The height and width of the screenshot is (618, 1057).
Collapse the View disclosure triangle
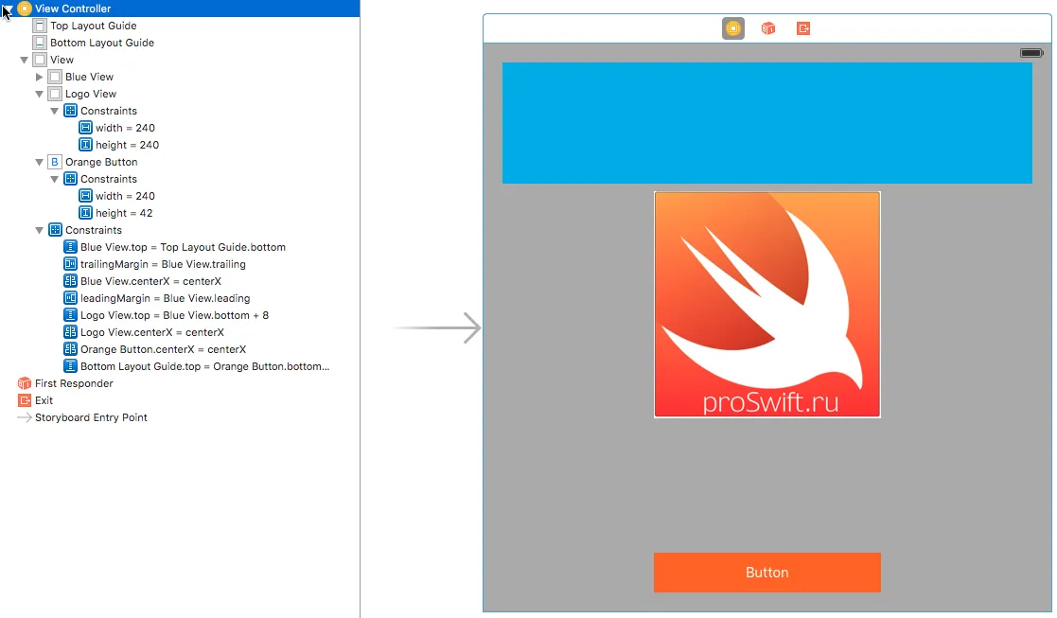(25, 60)
